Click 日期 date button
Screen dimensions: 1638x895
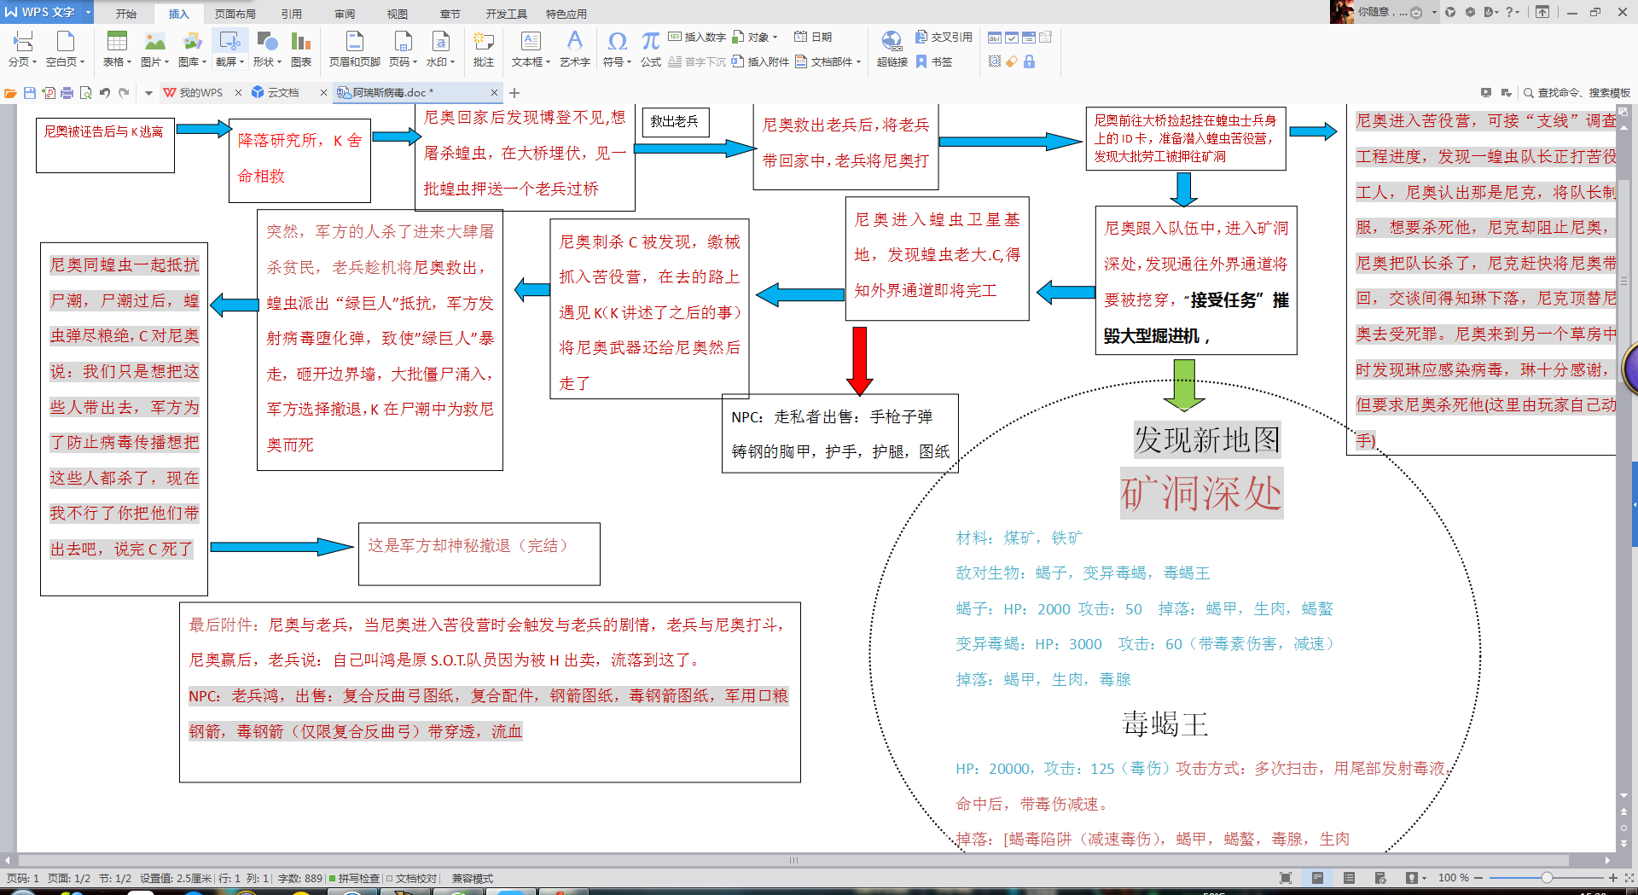pyautogui.click(x=813, y=38)
